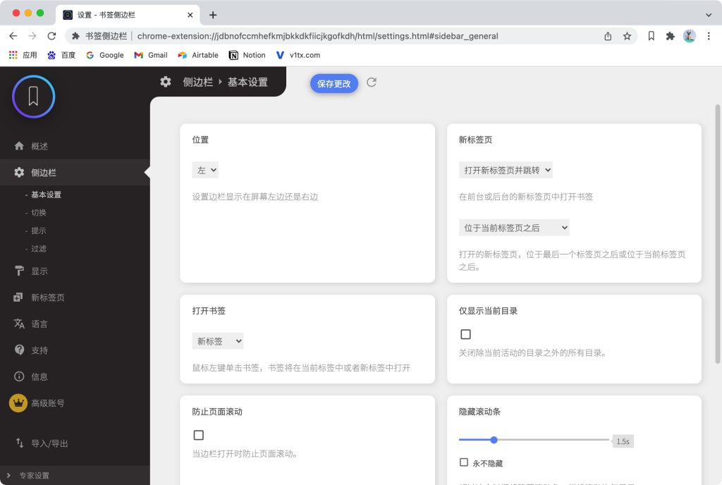
Task: Click the restore defaults refresh icon
Action: [372, 82]
